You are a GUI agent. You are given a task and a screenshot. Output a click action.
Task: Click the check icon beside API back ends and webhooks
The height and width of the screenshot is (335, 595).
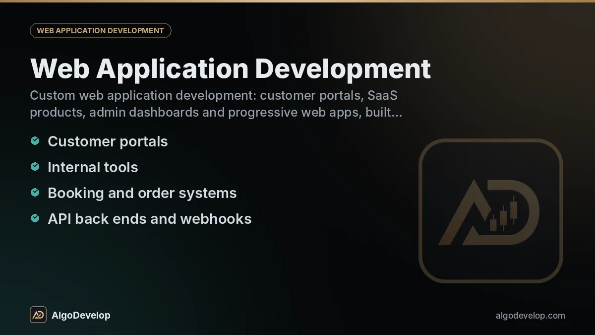tap(35, 218)
